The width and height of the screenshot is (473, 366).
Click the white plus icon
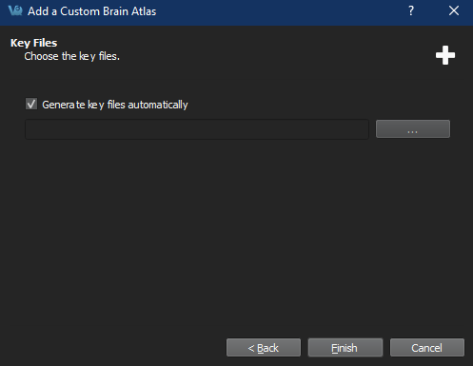[445, 55]
